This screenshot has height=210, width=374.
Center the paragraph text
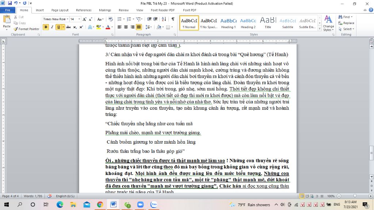coord(126,27)
